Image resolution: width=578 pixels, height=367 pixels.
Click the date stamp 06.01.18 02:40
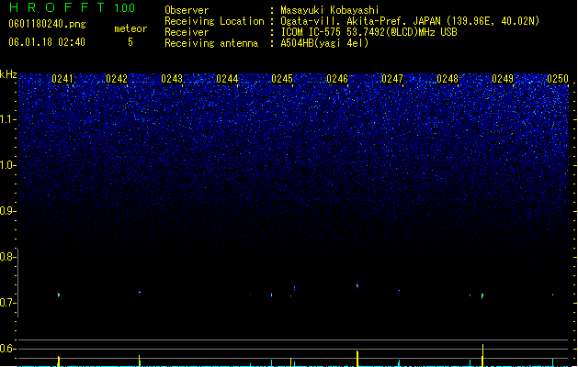click(x=47, y=42)
